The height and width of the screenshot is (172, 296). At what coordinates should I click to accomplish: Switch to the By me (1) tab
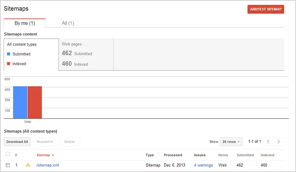pyautogui.click(x=25, y=23)
